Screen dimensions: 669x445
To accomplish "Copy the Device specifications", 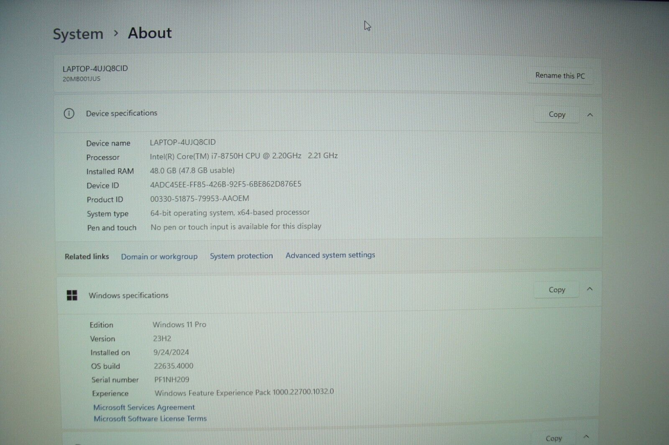I will coord(557,114).
